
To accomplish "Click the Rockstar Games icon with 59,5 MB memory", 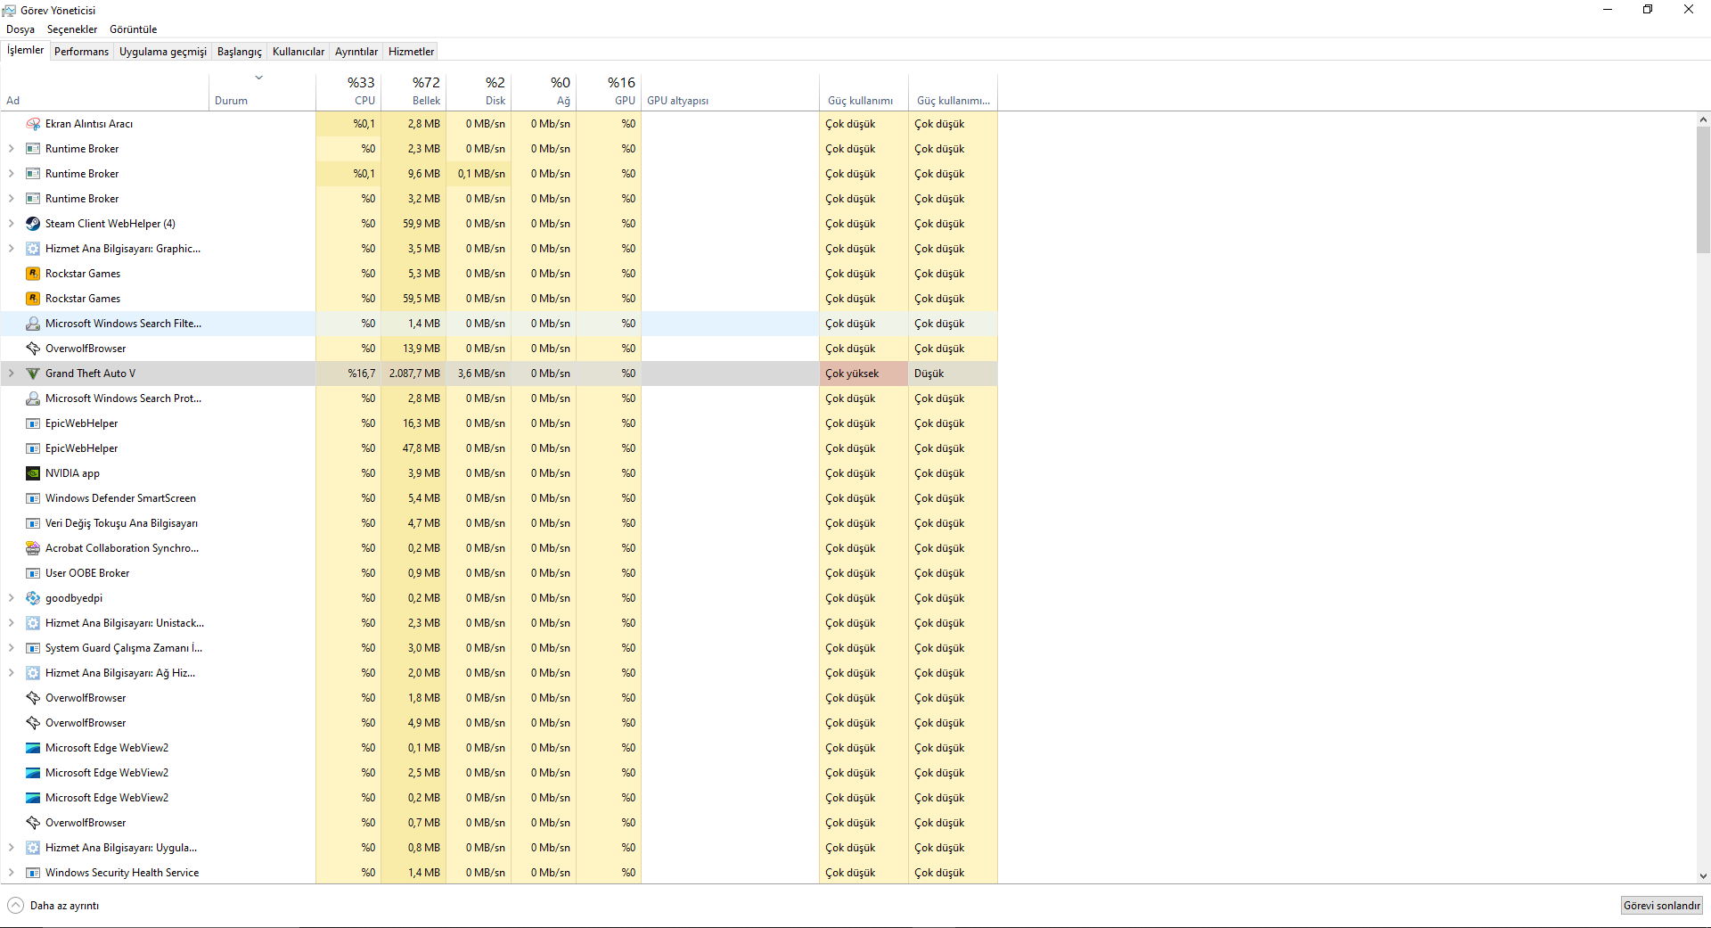I will [33, 299].
